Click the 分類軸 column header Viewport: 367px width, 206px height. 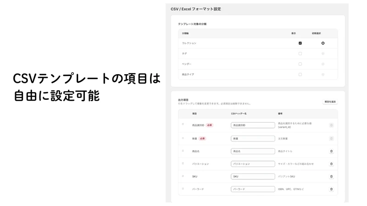185,33
